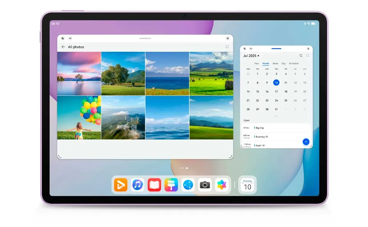Select July 23 in calendar
Viewport: 368px width, 227px height.
point(267,101)
